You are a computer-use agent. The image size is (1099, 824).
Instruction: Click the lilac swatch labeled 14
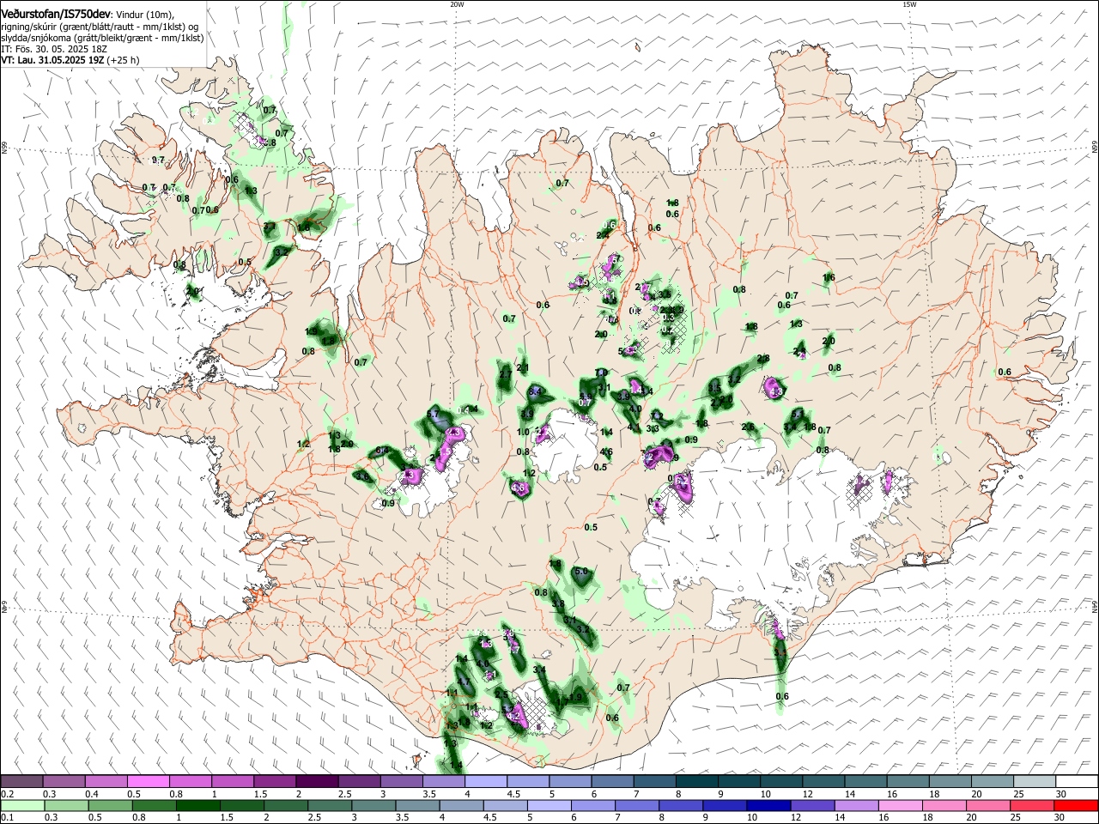(x=856, y=805)
